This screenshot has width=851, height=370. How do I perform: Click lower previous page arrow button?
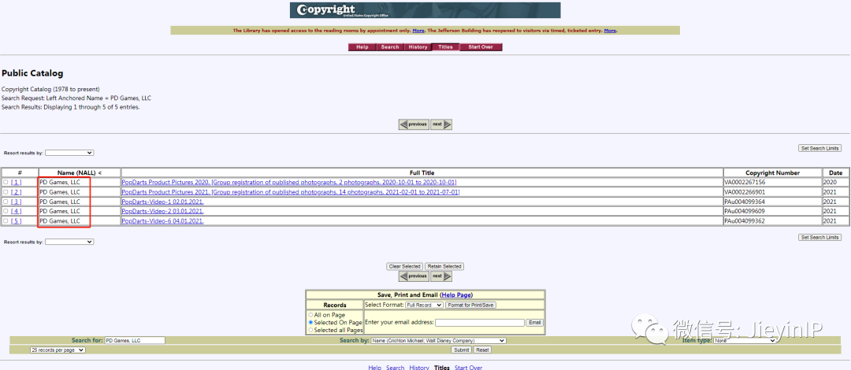coord(414,276)
